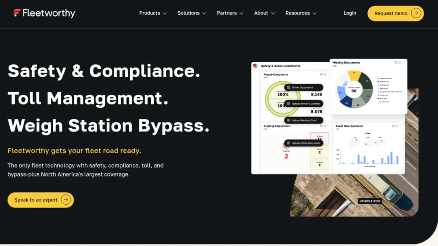Expand the Partners dropdown
This screenshot has height=246, width=438.
(230, 13)
